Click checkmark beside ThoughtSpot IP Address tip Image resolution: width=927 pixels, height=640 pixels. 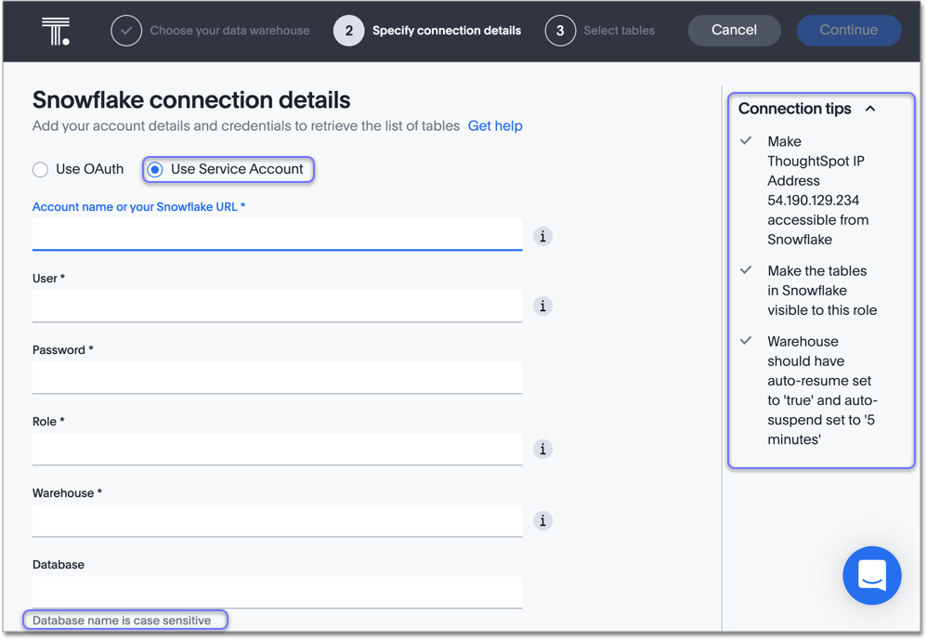[x=747, y=140]
